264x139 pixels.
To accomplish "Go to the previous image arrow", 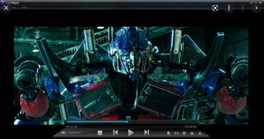I will [x=243, y=8].
